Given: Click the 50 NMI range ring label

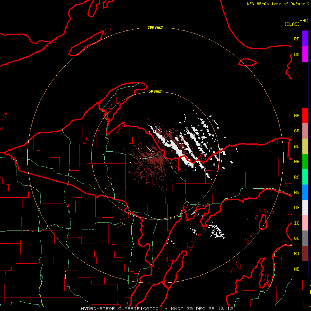Looking at the screenshot, I should (x=155, y=91).
